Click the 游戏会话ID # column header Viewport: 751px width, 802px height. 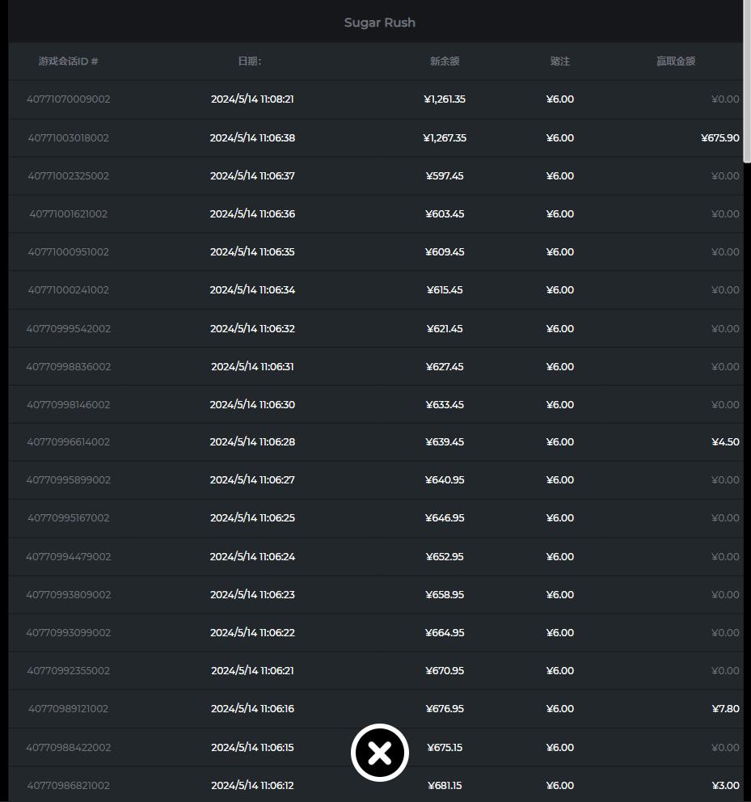click(x=69, y=61)
